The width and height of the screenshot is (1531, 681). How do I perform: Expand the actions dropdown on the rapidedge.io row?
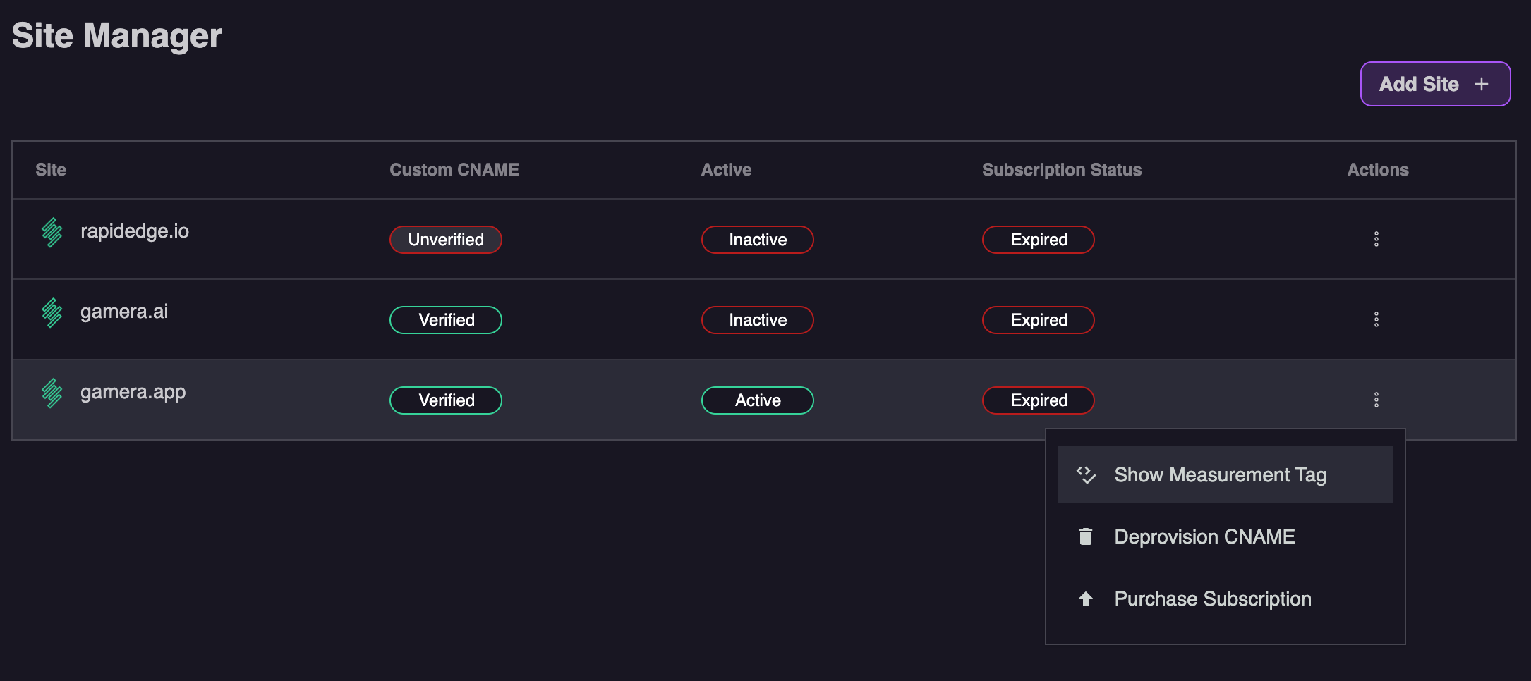(1376, 239)
